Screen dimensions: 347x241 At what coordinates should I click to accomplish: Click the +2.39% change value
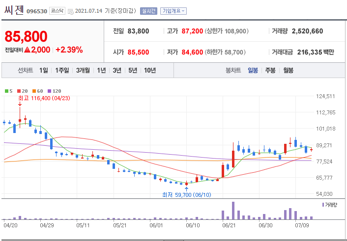coord(69,50)
